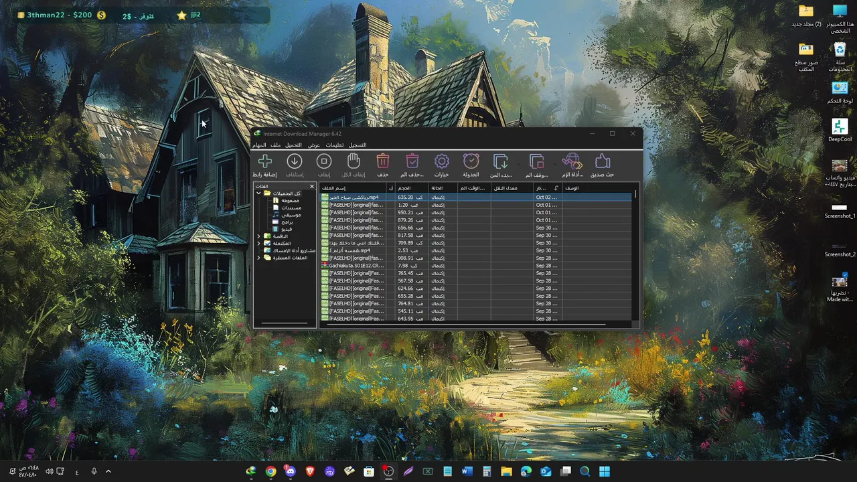
Task: Click the Add URL (إضافة رابط) plus icon
Action: tap(265, 161)
